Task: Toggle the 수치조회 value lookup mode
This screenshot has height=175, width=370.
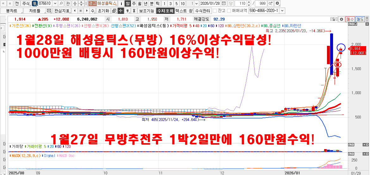Action: pyautogui.click(x=165, y=11)
